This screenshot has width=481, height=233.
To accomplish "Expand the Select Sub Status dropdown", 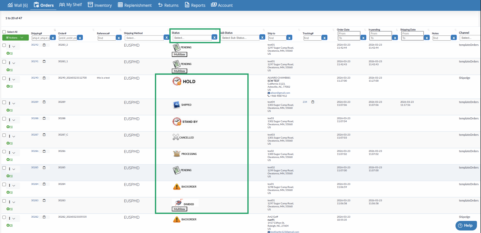I will coord(240,38).
